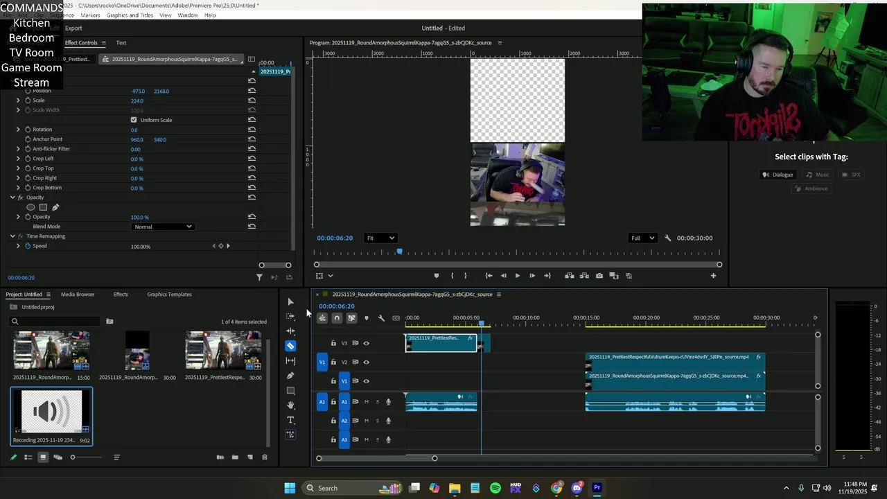Select the Pen tool in toolbar
887x499 pixels.
(290, 376)
